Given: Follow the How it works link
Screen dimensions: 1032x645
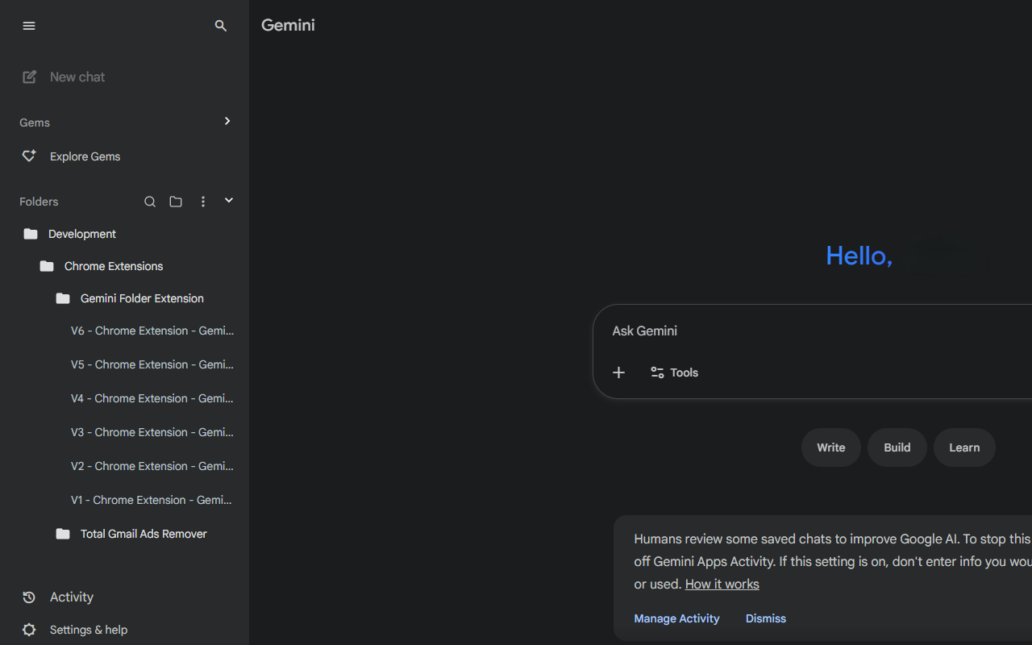Looking at the screenshot, I should click(x=722, y=584).
